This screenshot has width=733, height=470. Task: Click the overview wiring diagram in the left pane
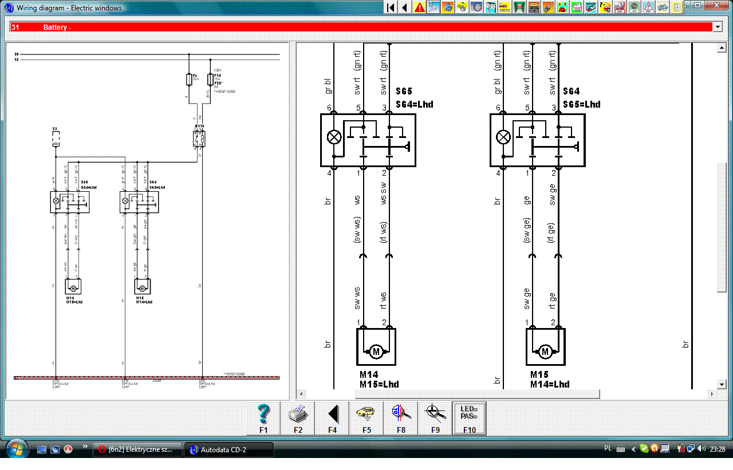tap(147, 220)
